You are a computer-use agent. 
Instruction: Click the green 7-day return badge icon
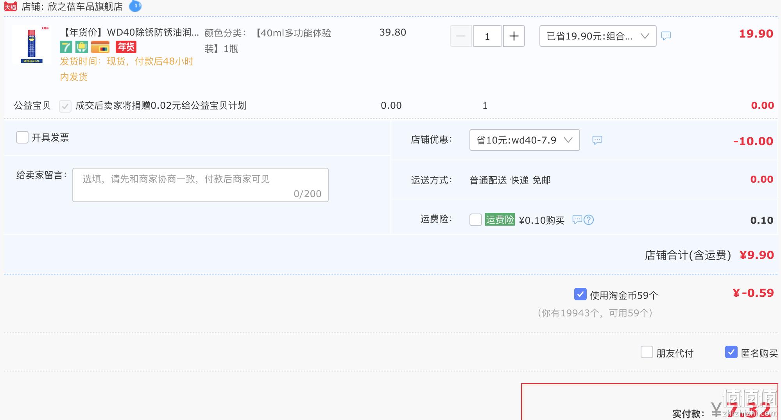(x=66, y=47)
